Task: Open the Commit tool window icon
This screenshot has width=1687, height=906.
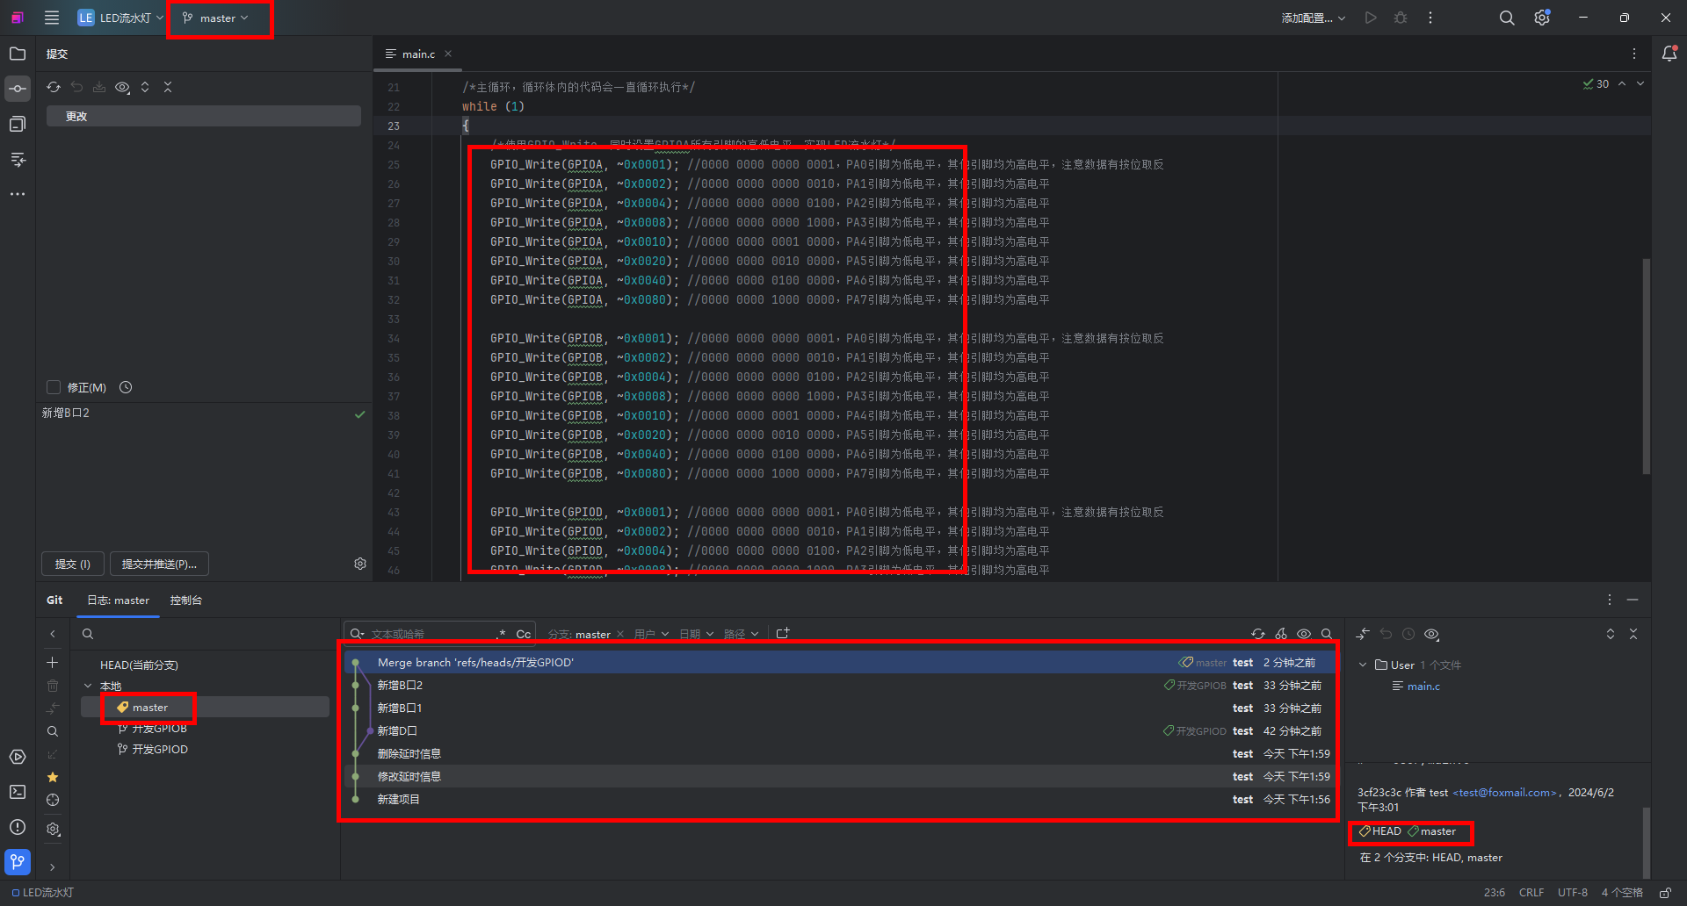Action: (18, 89)
